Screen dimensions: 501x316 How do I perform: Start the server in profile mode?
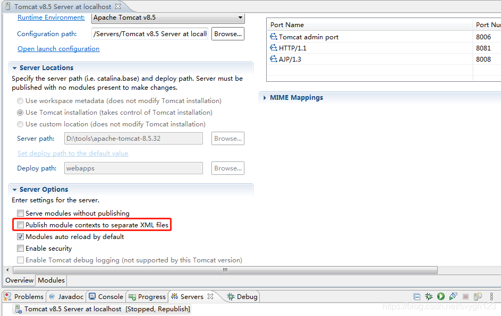(453, 296)
